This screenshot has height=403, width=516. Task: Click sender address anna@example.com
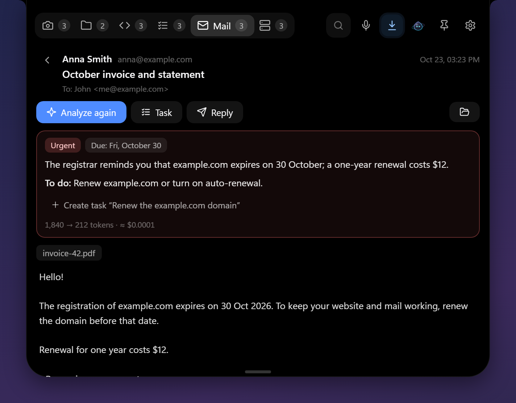(155, 59)
